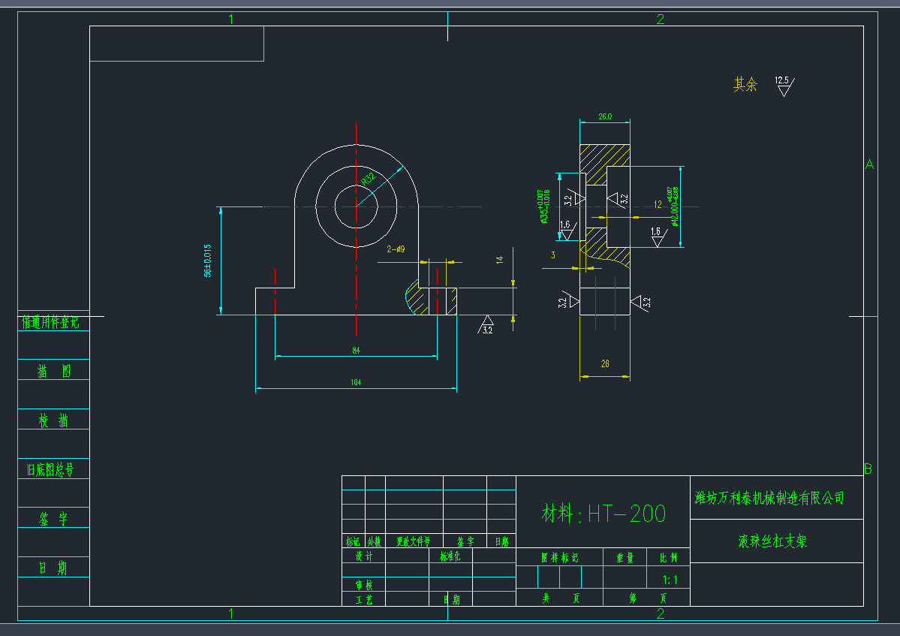
Task: Select the 旧底图总号 side label
Action: (50, 470)
